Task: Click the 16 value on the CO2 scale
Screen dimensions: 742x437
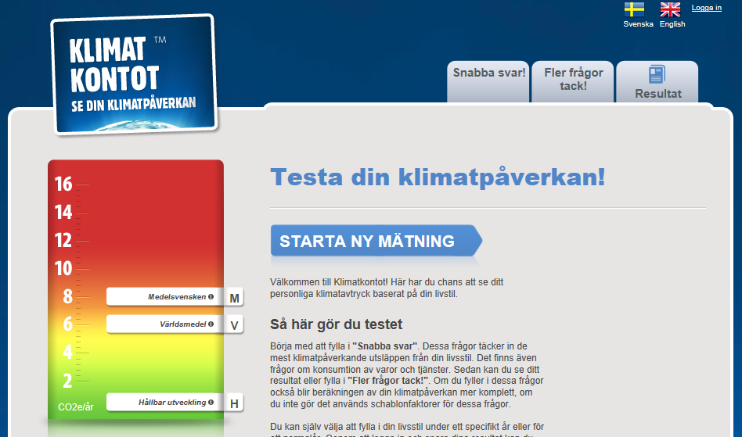Action: [x=63, y=184]
